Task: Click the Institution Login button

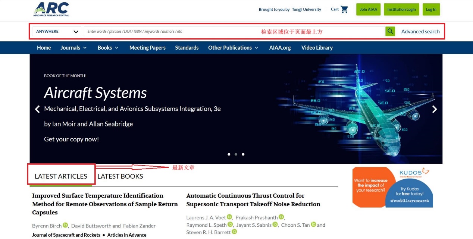Action: [x=401, y=9]
